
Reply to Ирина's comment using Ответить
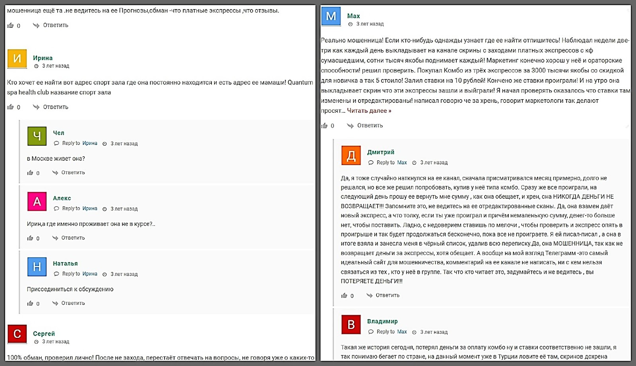tap(55, 107)
